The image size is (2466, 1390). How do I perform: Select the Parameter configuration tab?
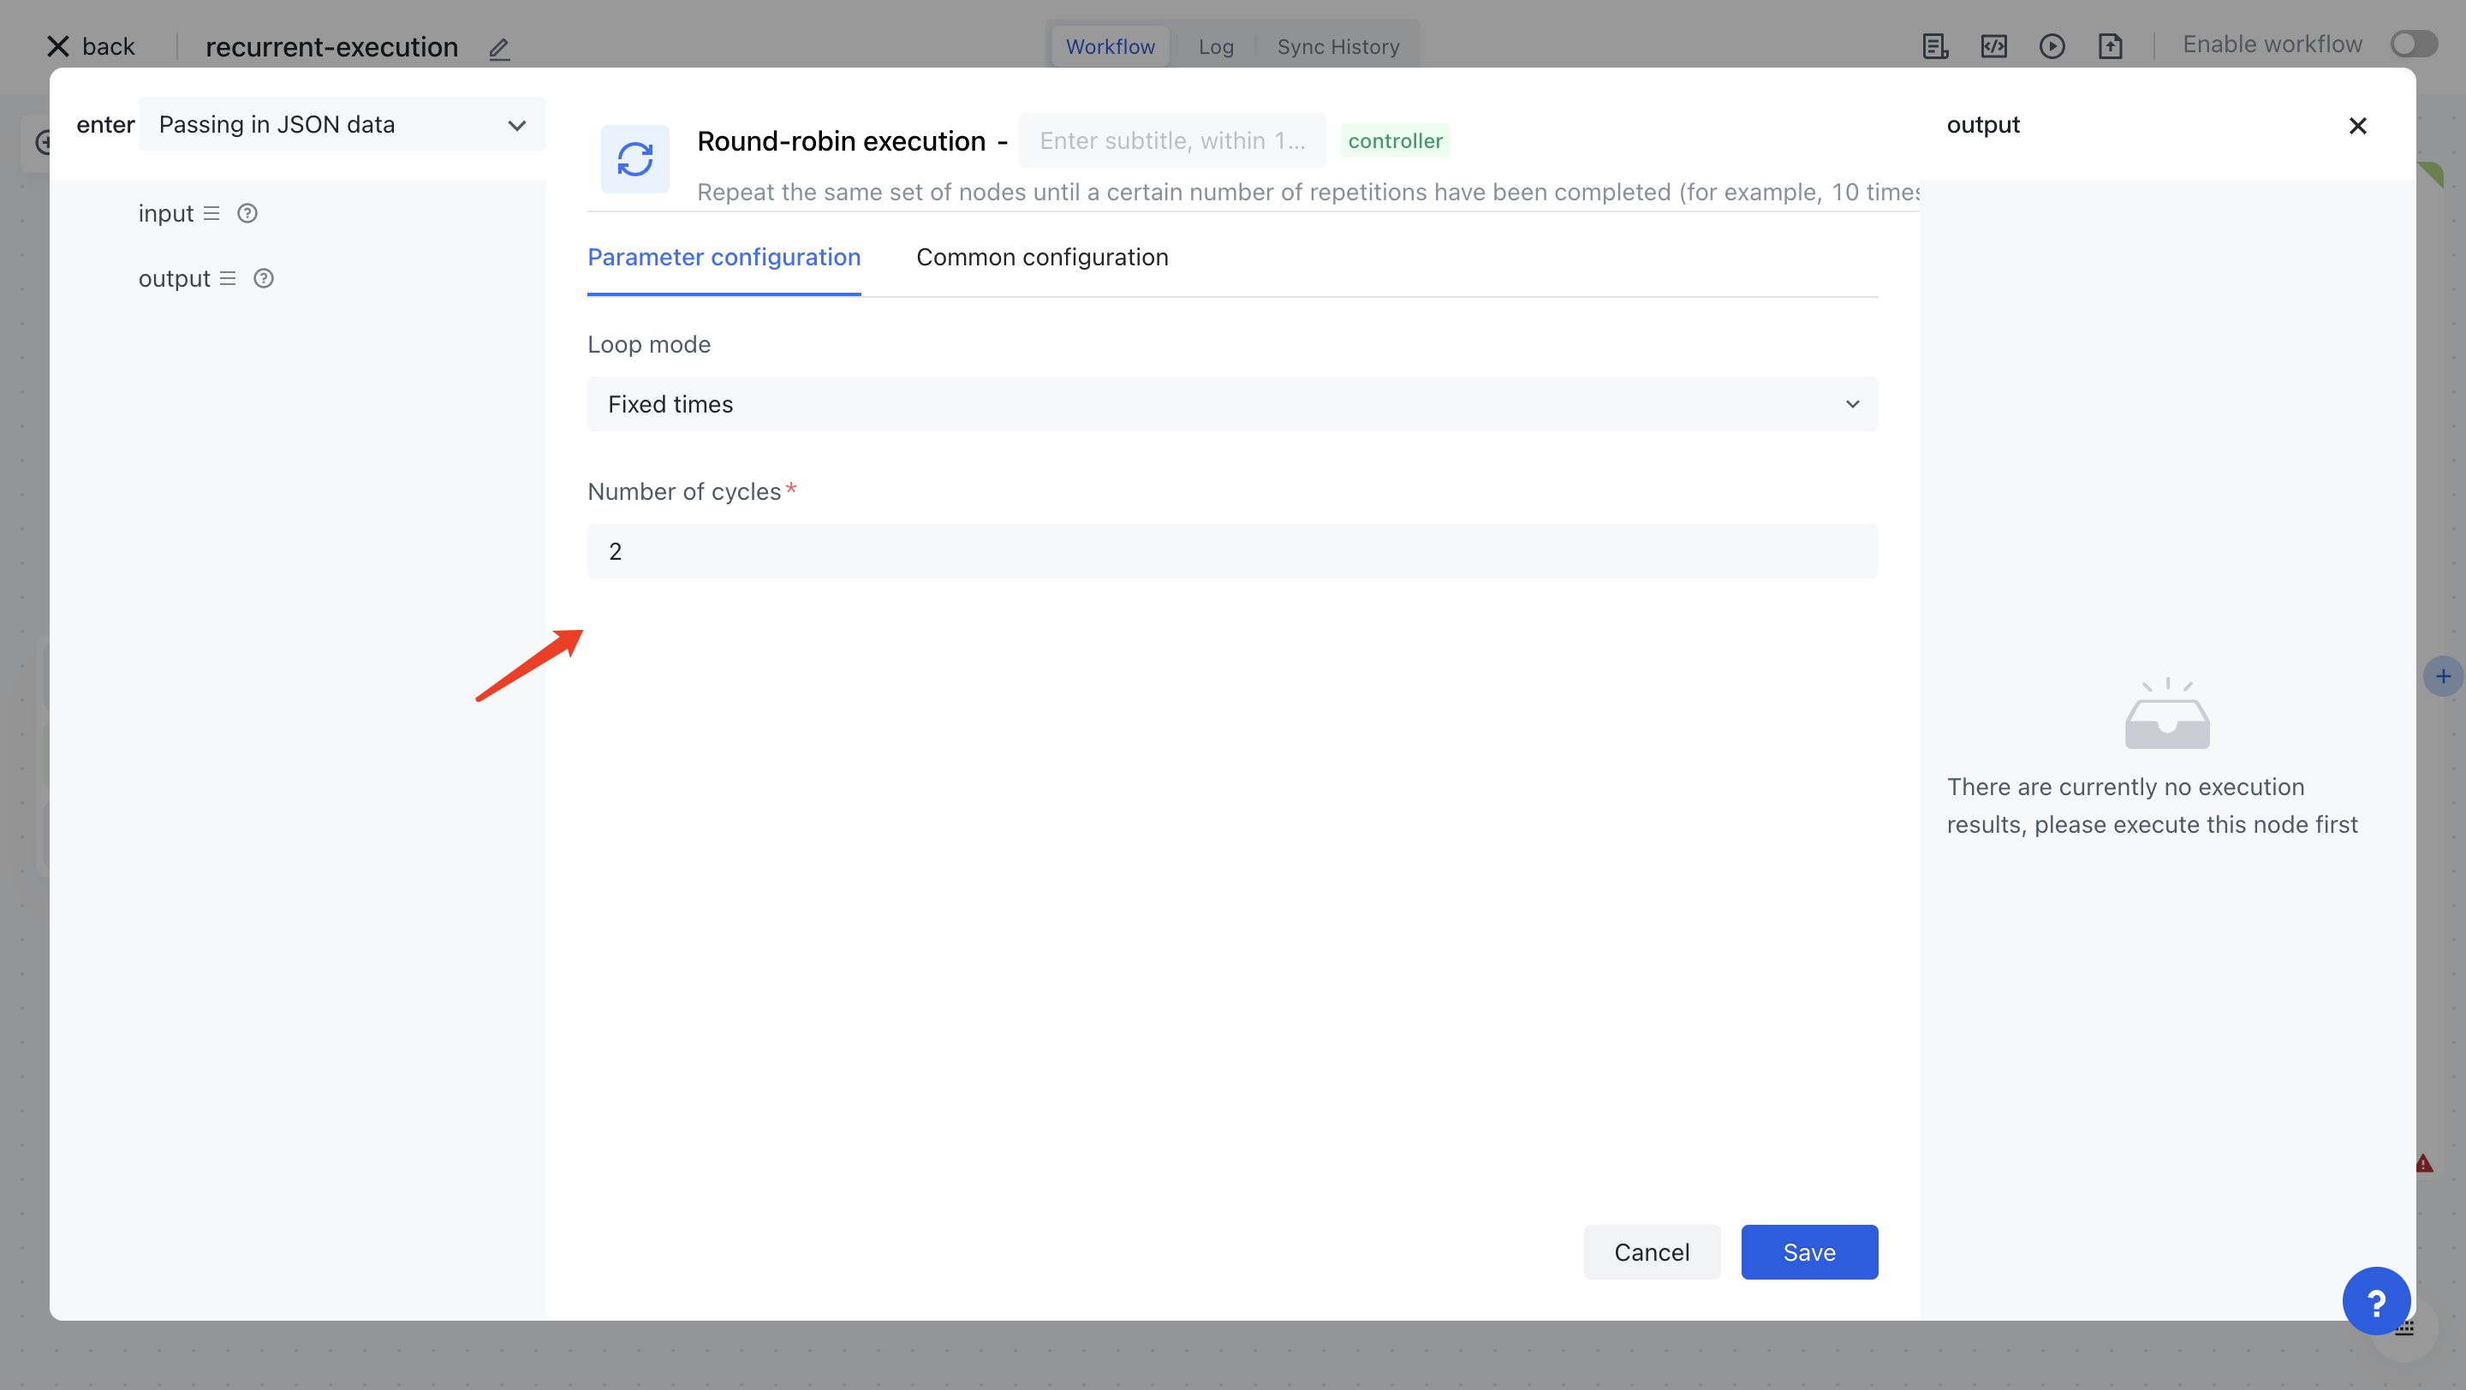pyautogui.click(x=724, y=258)
